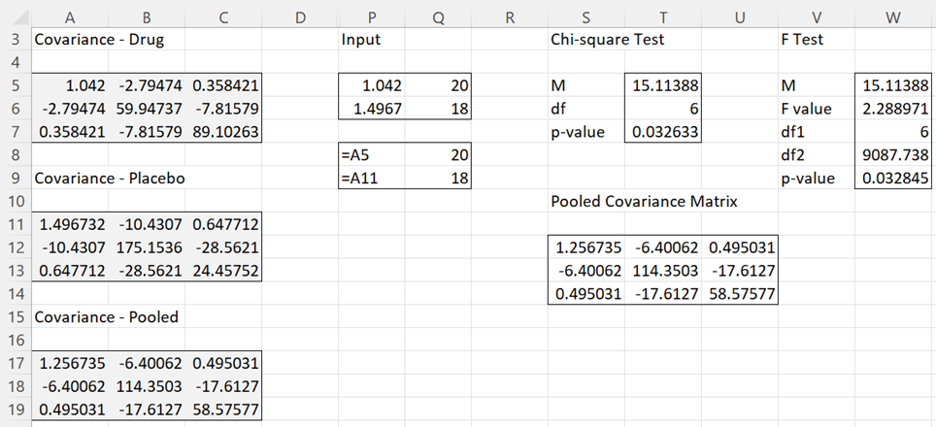Select cell containing formula =A11

[372, 179]
